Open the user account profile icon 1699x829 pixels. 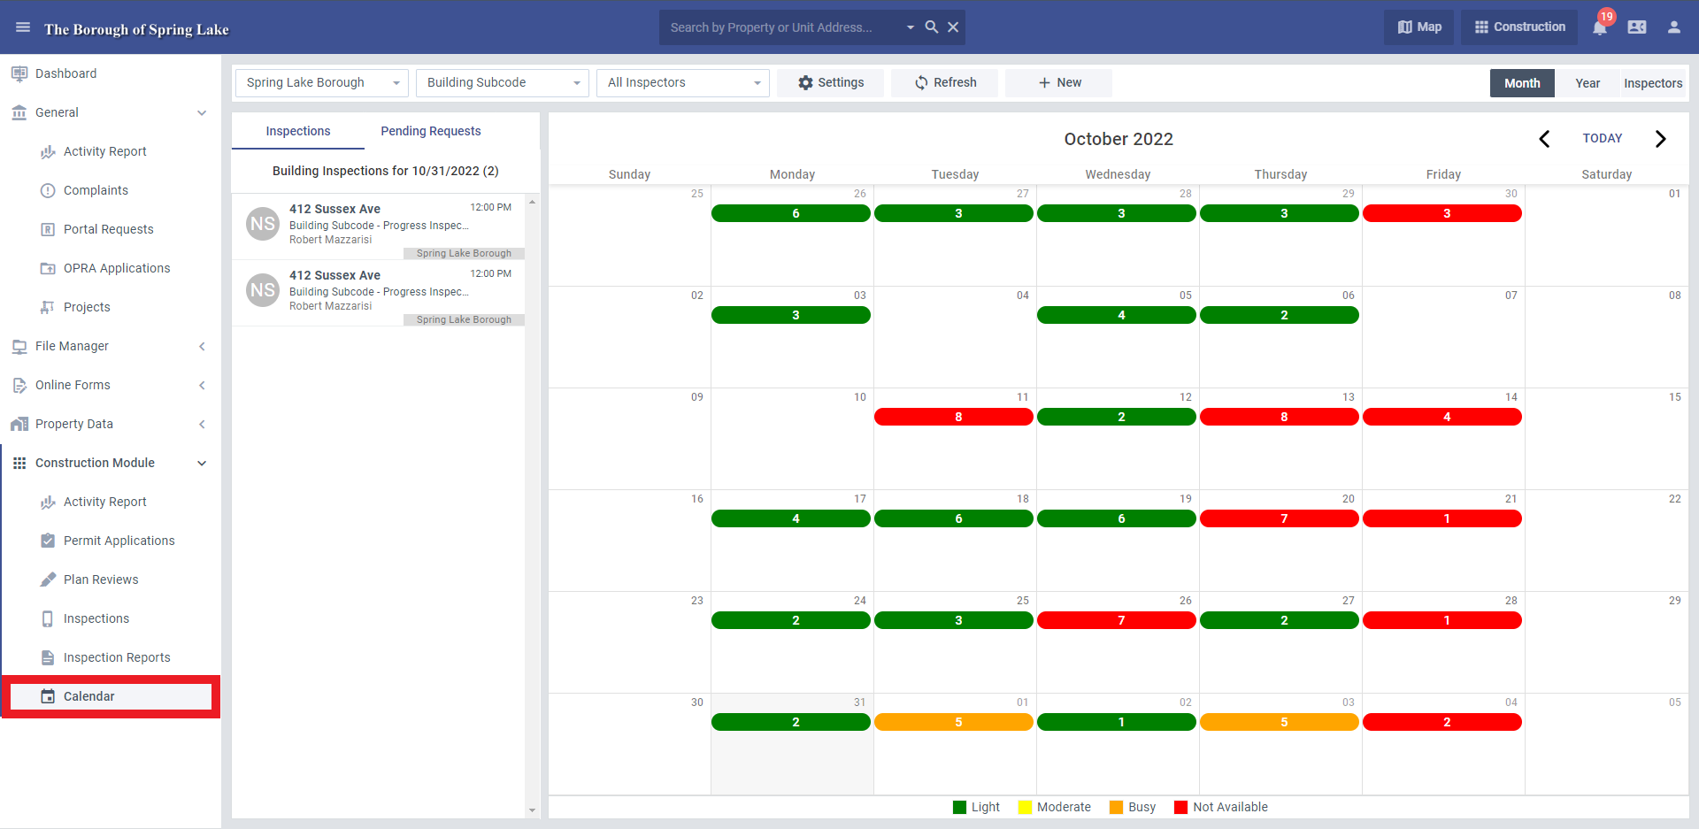[x=1674, y=27]
